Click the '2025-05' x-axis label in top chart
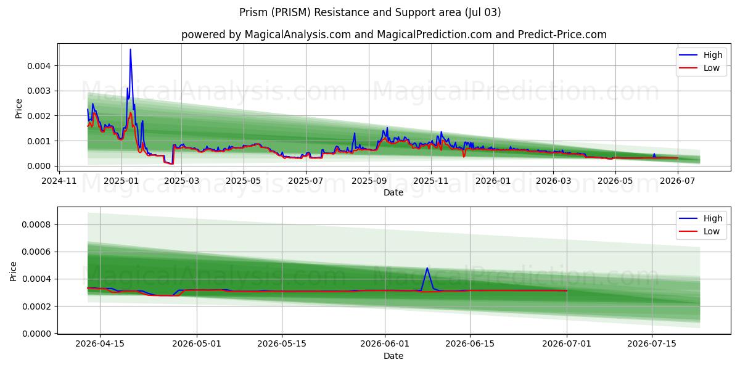Viewport: 740px width, 370px height. click(x=244, y=181)
